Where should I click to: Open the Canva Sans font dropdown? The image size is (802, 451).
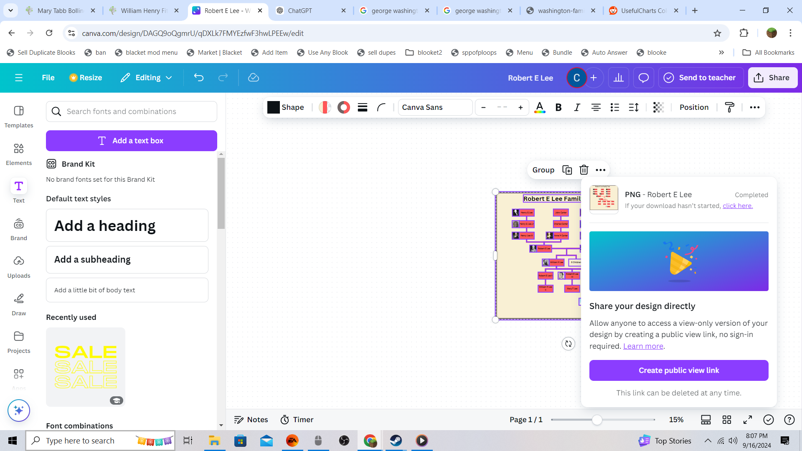(x=435, y=107)
